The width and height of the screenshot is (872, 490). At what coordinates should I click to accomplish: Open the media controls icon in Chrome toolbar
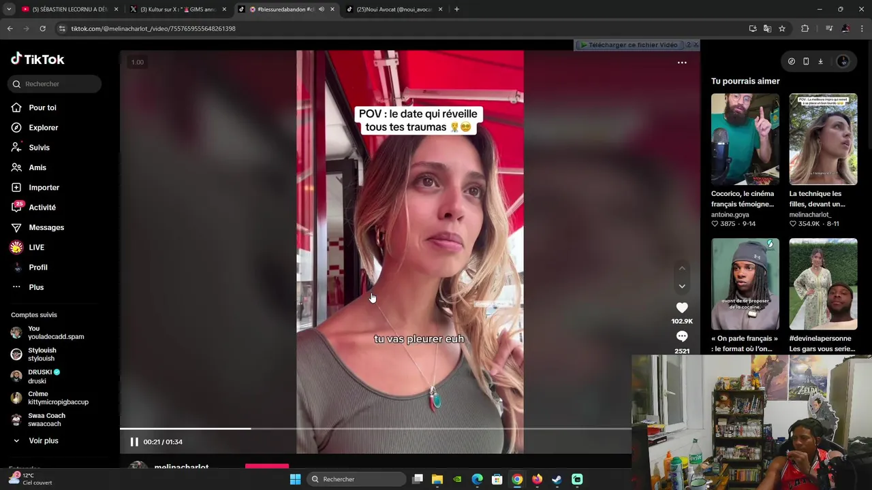point(829,29)
